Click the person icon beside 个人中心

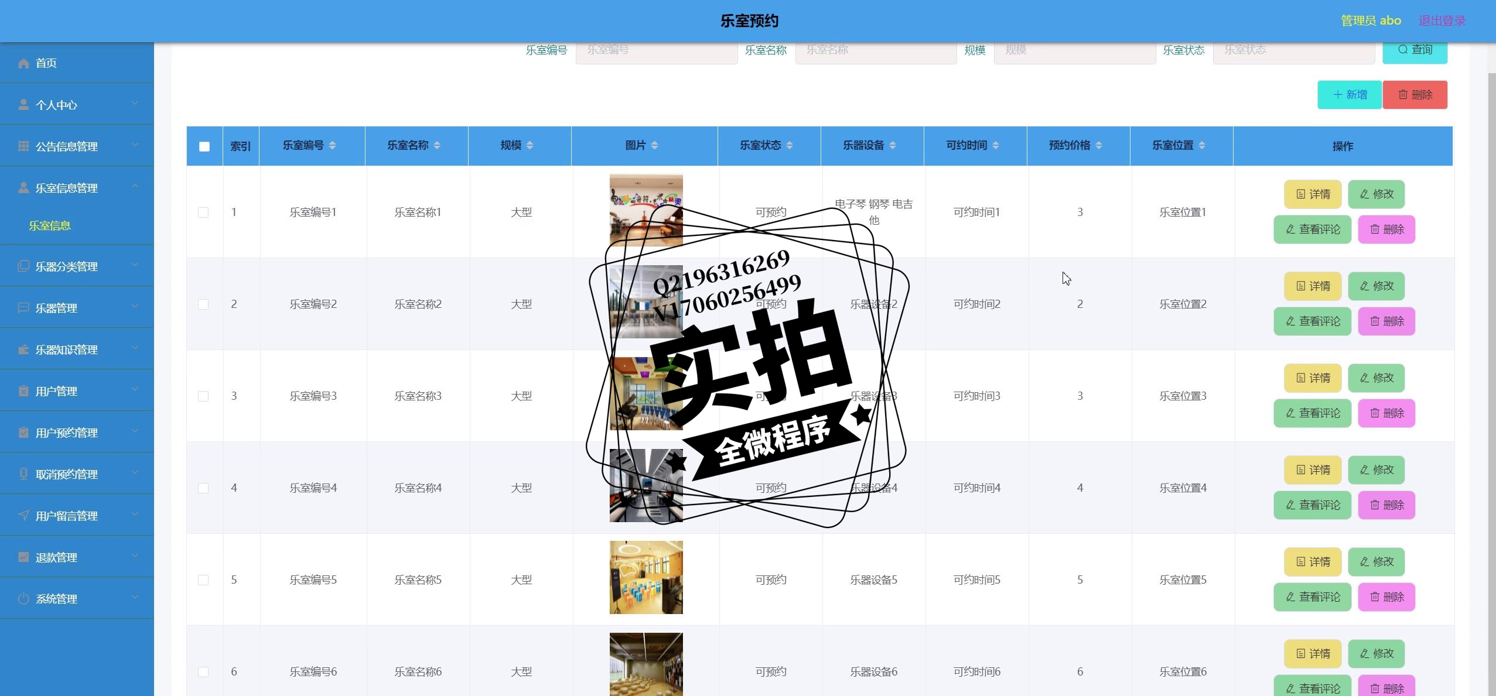click(23, 105)
